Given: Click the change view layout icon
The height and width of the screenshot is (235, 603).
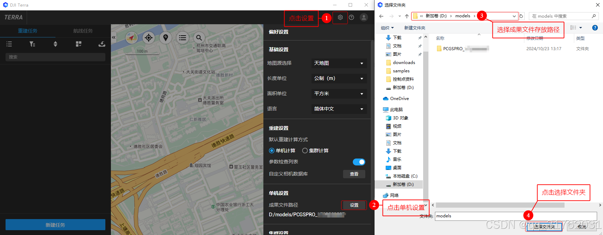Looking at the screenshot, I should (x=573, y=28).
